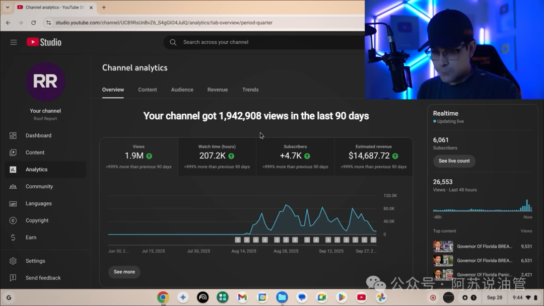The height and width of the screenshot is (306, 544).
Task: Open the hamburger menu in YouTube Studio
Action: tap(14, 42)
